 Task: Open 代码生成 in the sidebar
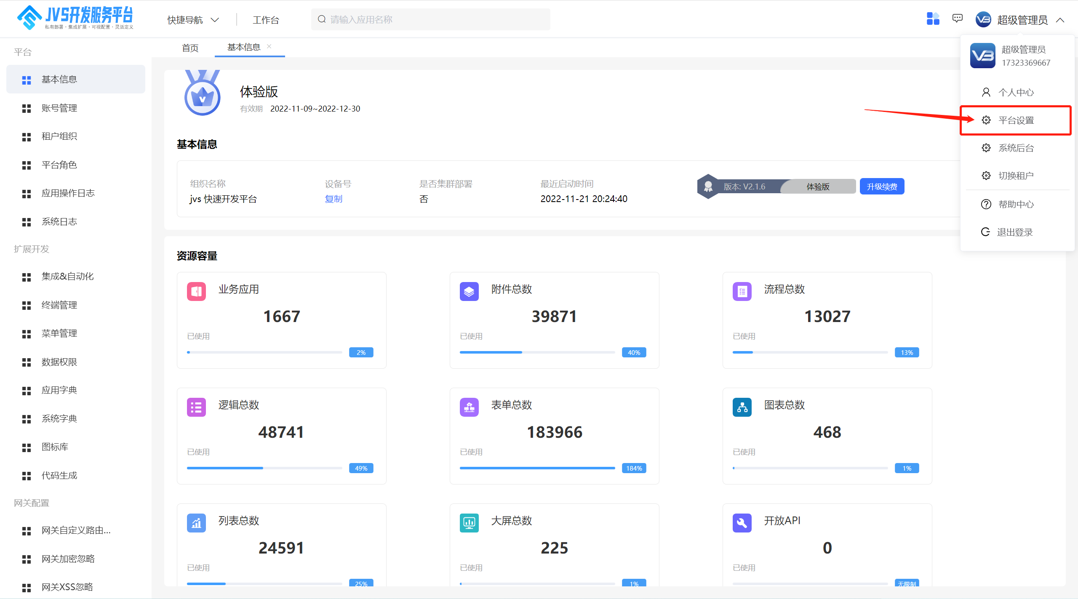coord(76,475)
